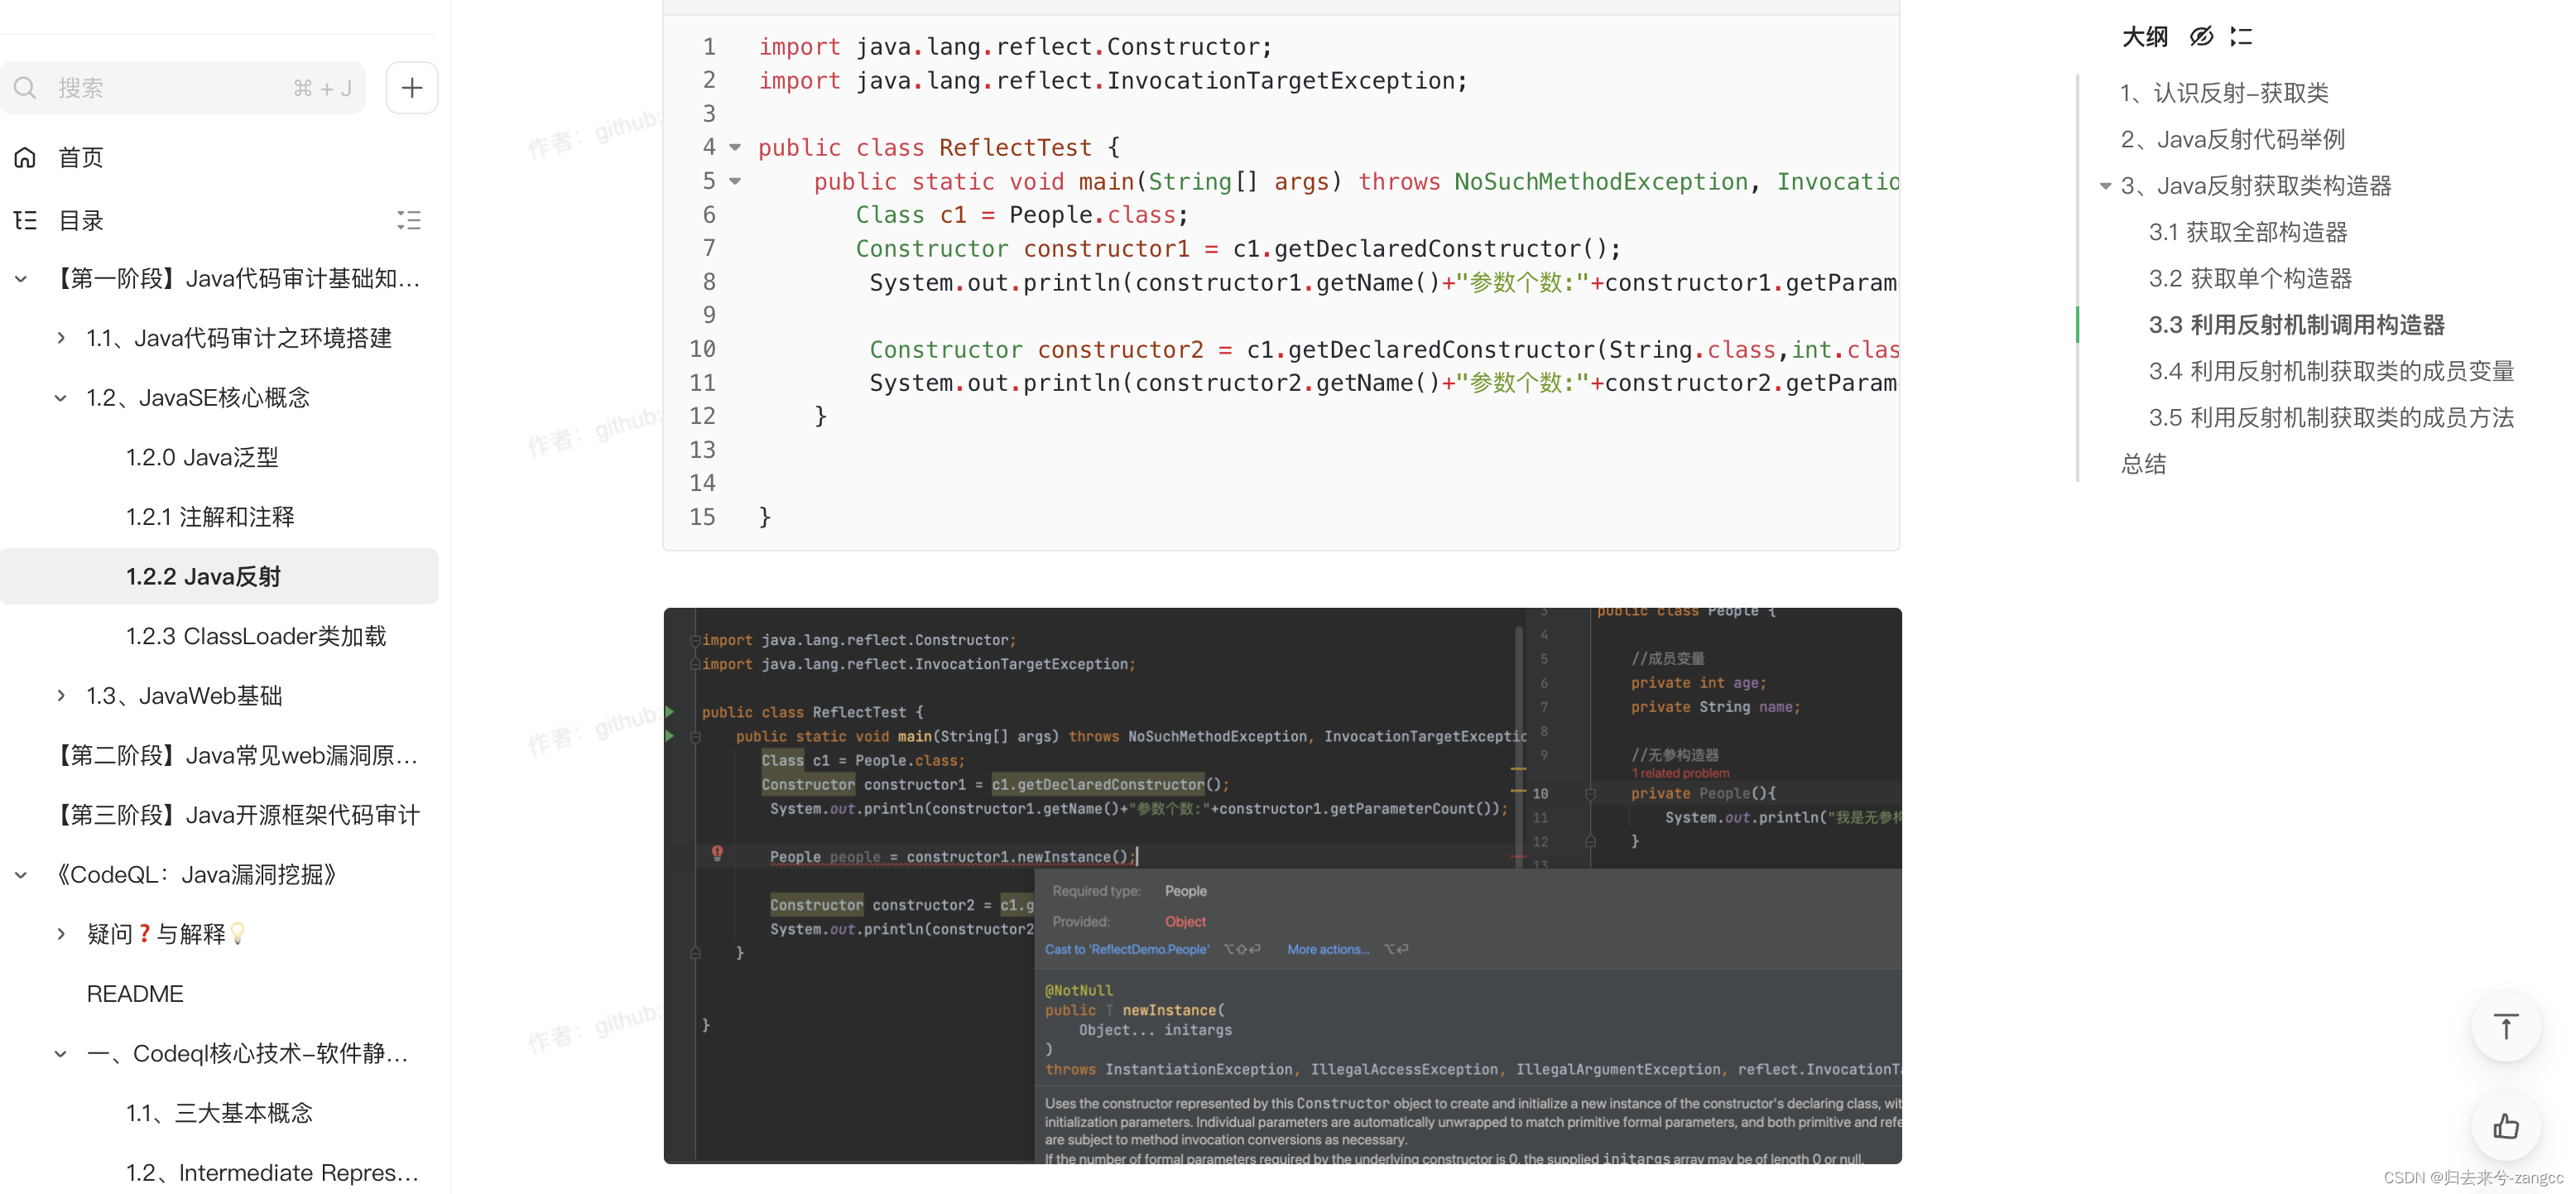Click 疑问与解释 tree item

coord(166,934)
